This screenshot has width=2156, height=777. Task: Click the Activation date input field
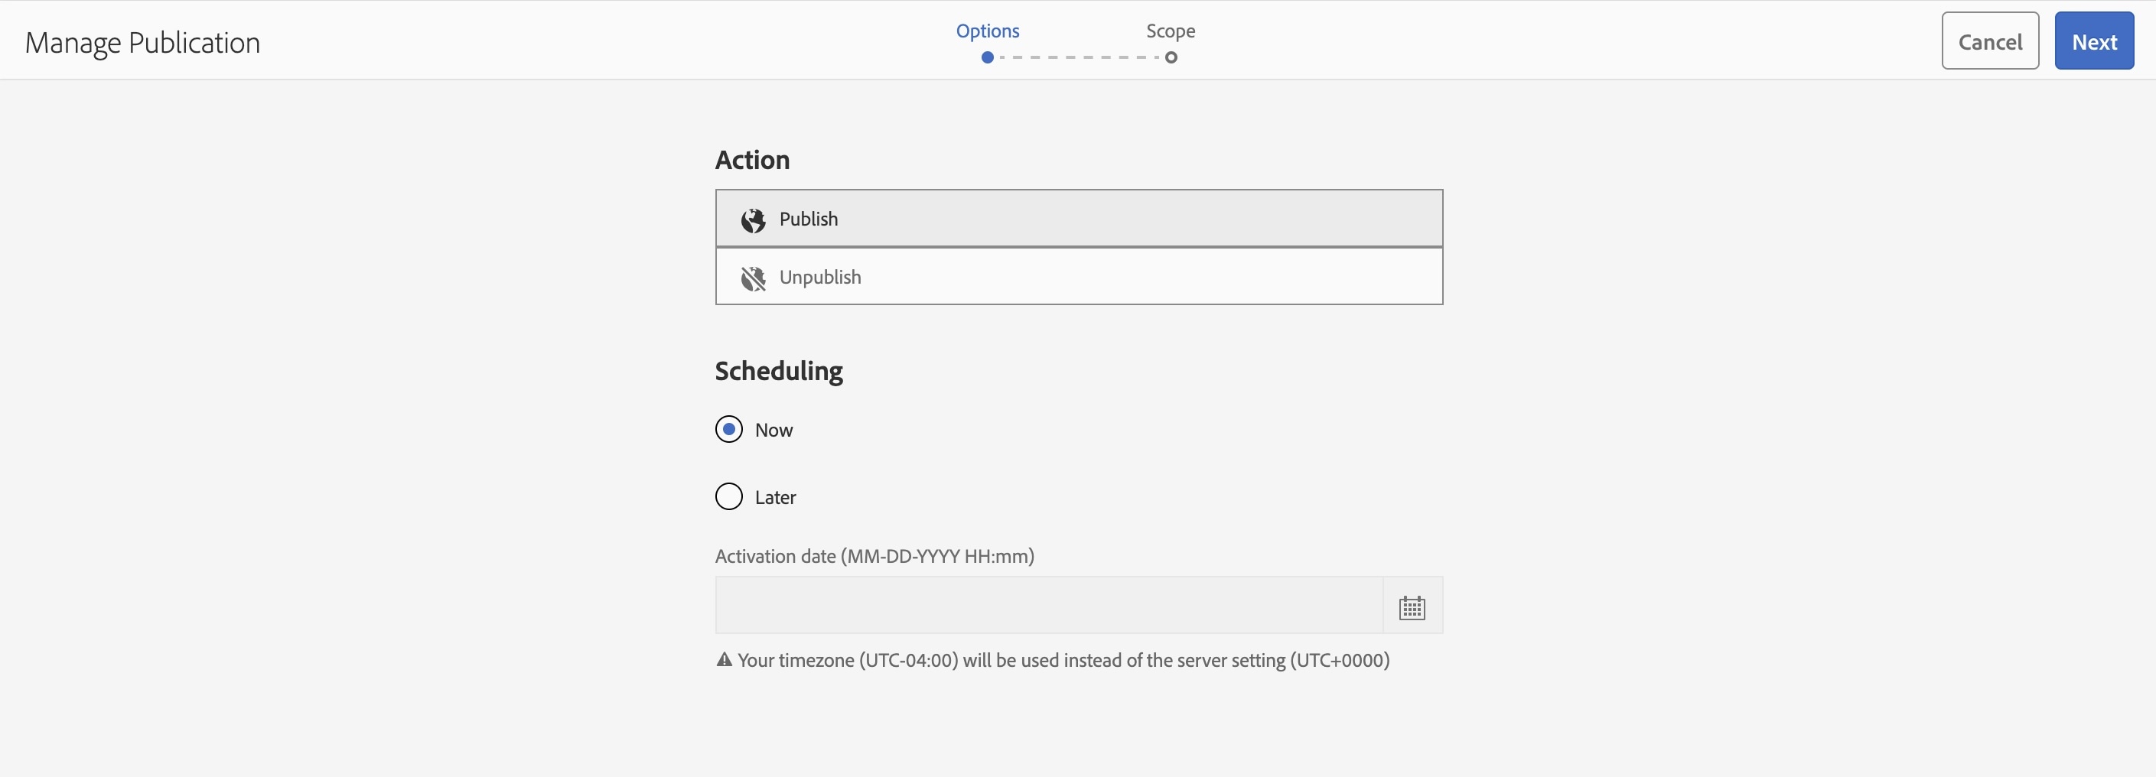1049,605
